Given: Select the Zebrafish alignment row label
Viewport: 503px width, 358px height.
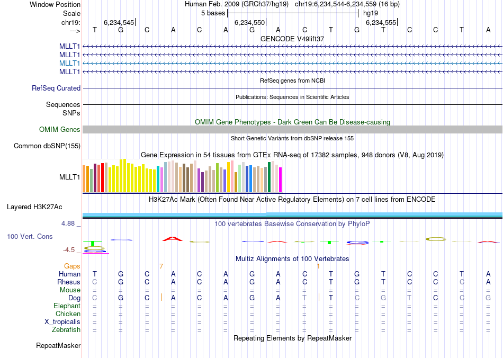Looking at the screenshot, I should [x=66, y=329].
